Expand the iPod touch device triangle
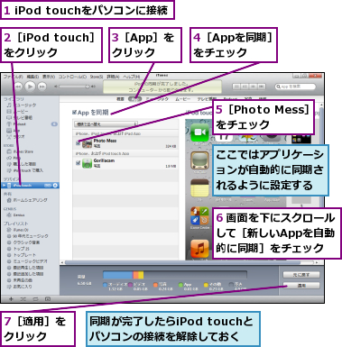This screenshot has width=342, height=347. click(4, 186)
